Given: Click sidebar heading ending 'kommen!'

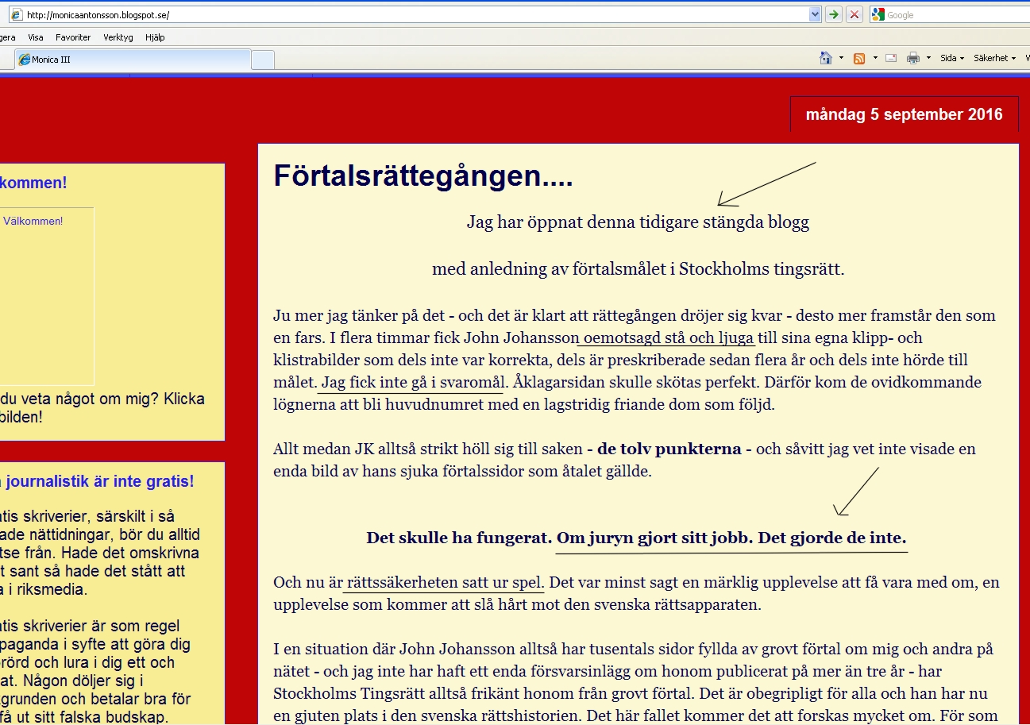Looking at the screenshot, I should pos(33,183).
